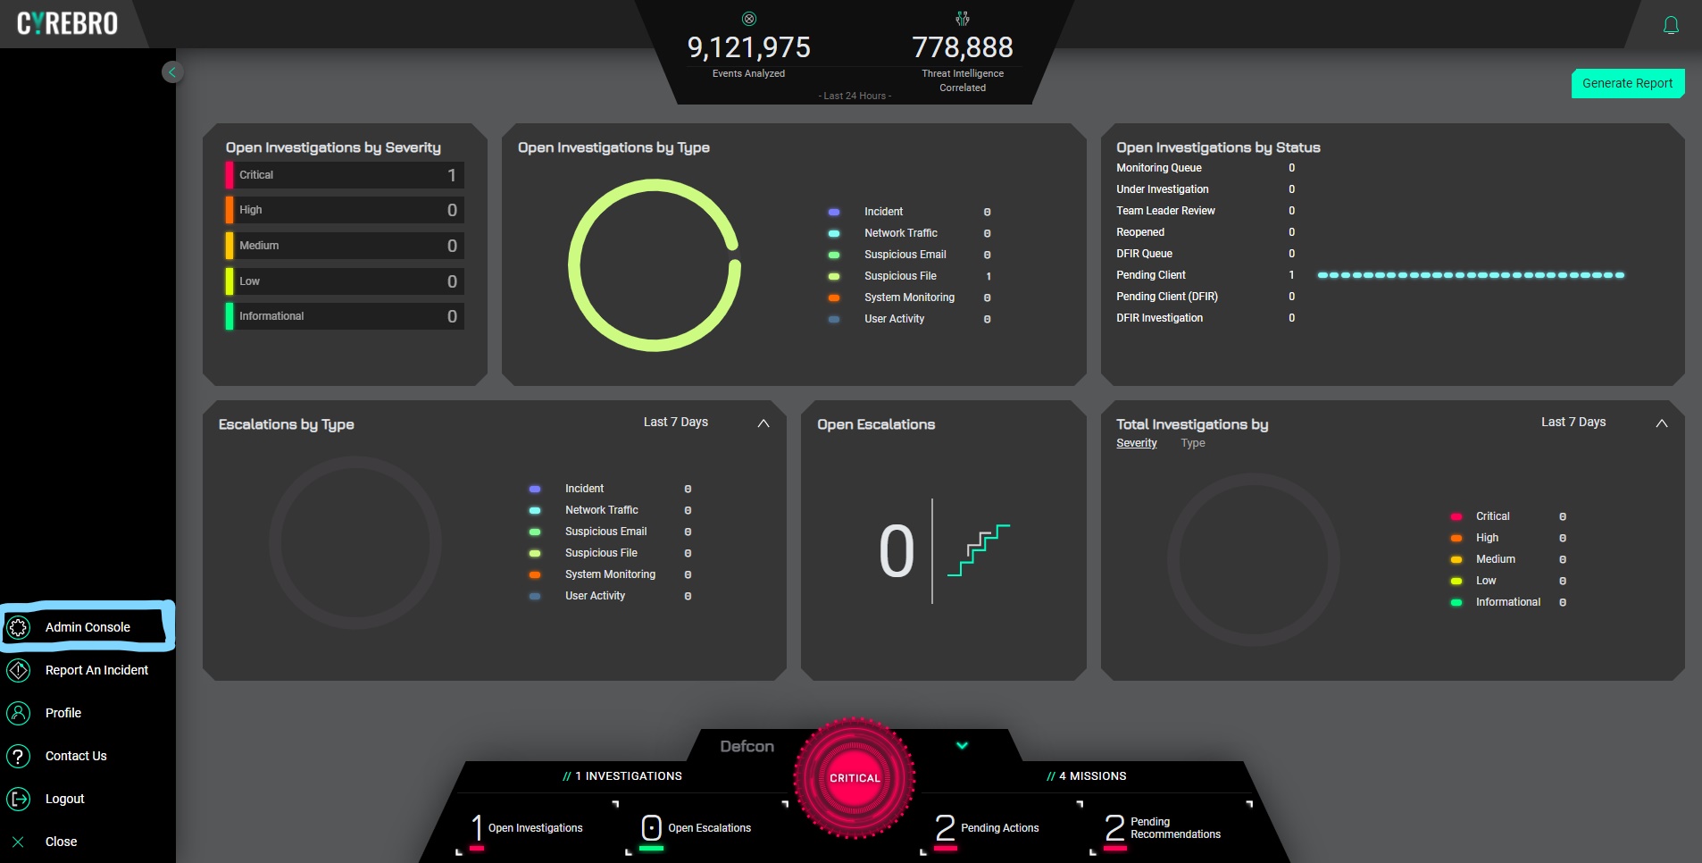Open the Admin Console gear icon
The image size is (1702, 863).
point(19,627)
